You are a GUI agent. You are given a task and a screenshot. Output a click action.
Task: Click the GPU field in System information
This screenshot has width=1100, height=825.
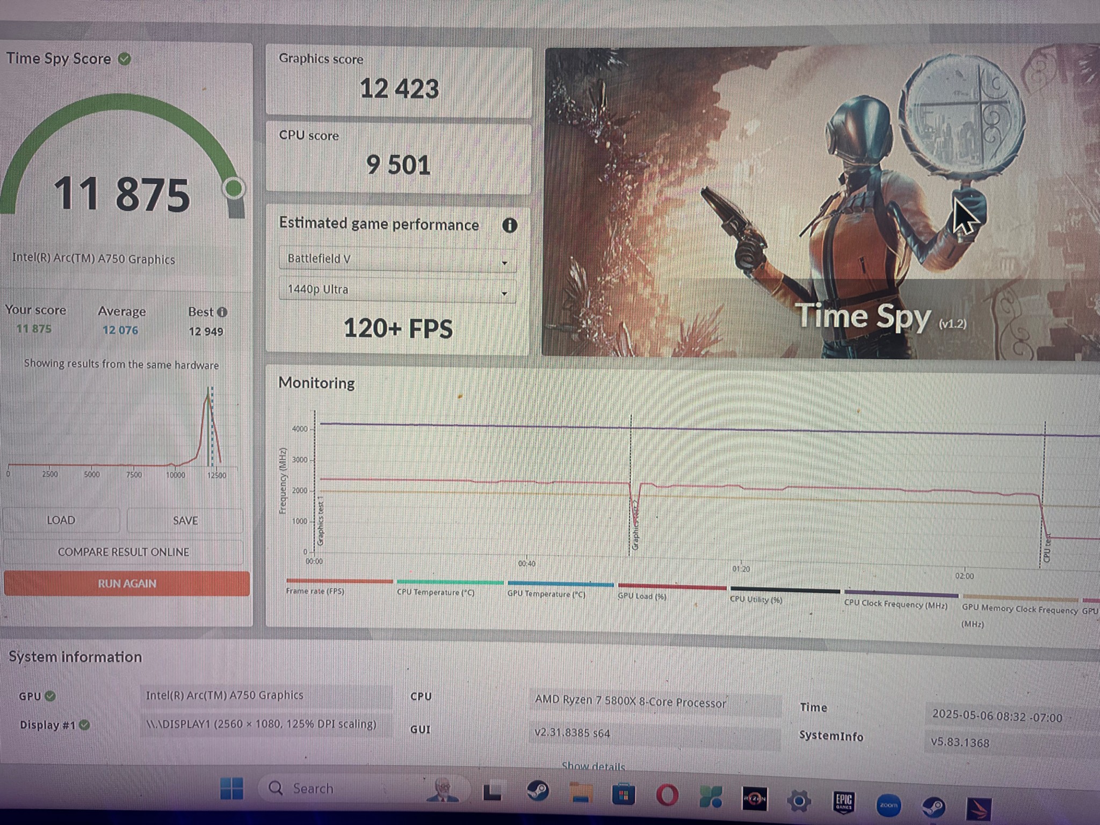coord(266,696)
